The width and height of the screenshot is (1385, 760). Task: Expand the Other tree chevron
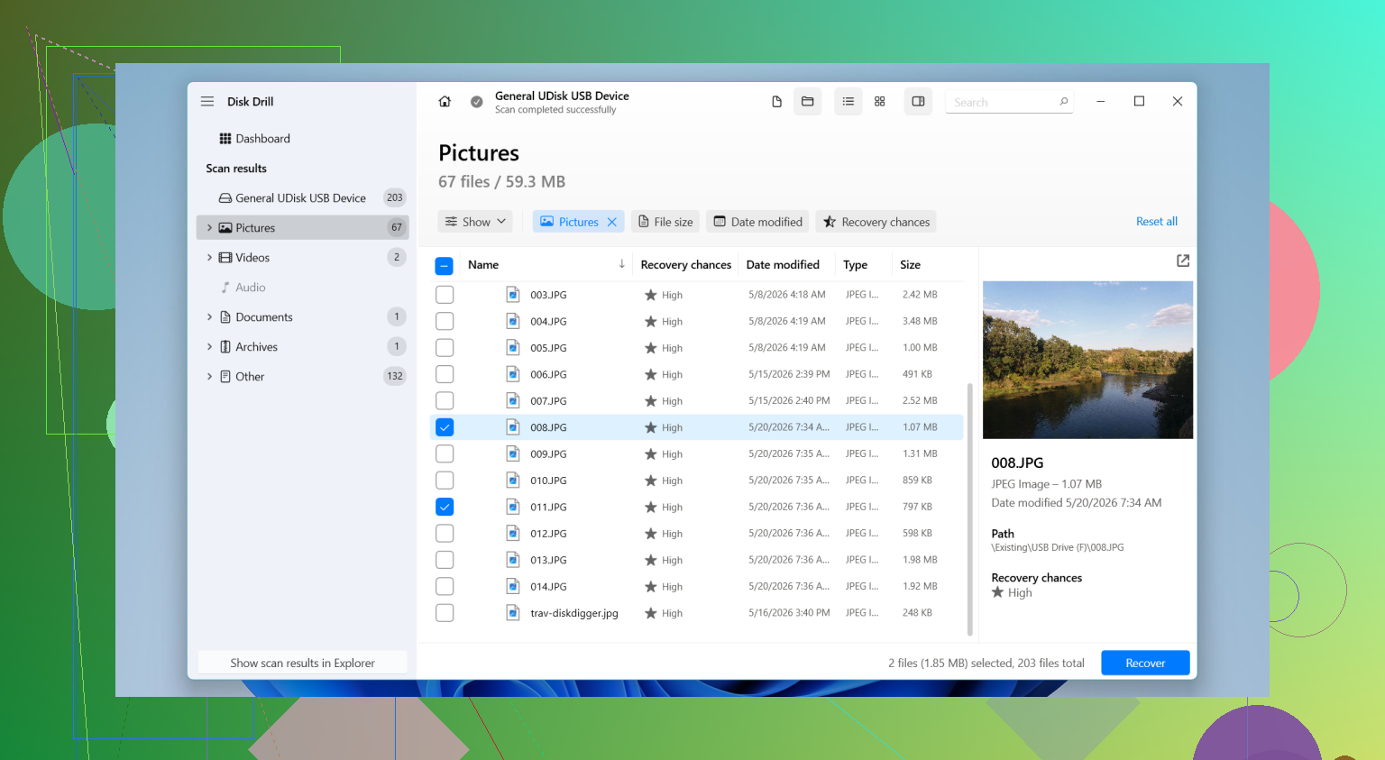click(209, 377)
